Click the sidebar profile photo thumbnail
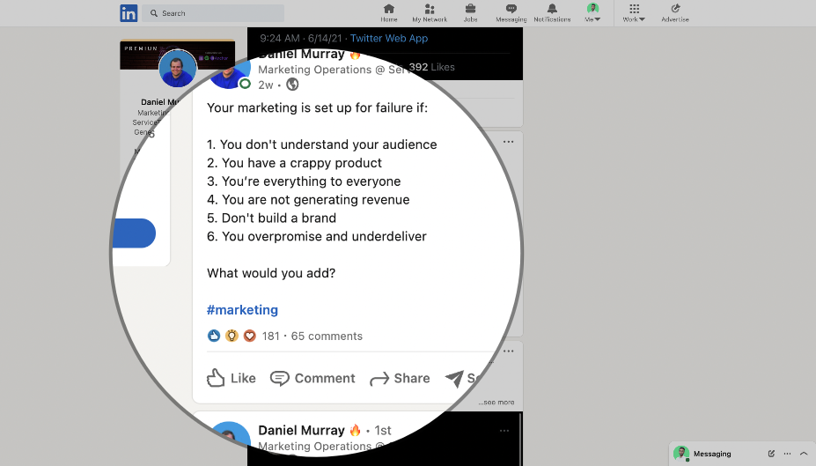This screenshot has width=816, height=466. [x=178, y=69]
